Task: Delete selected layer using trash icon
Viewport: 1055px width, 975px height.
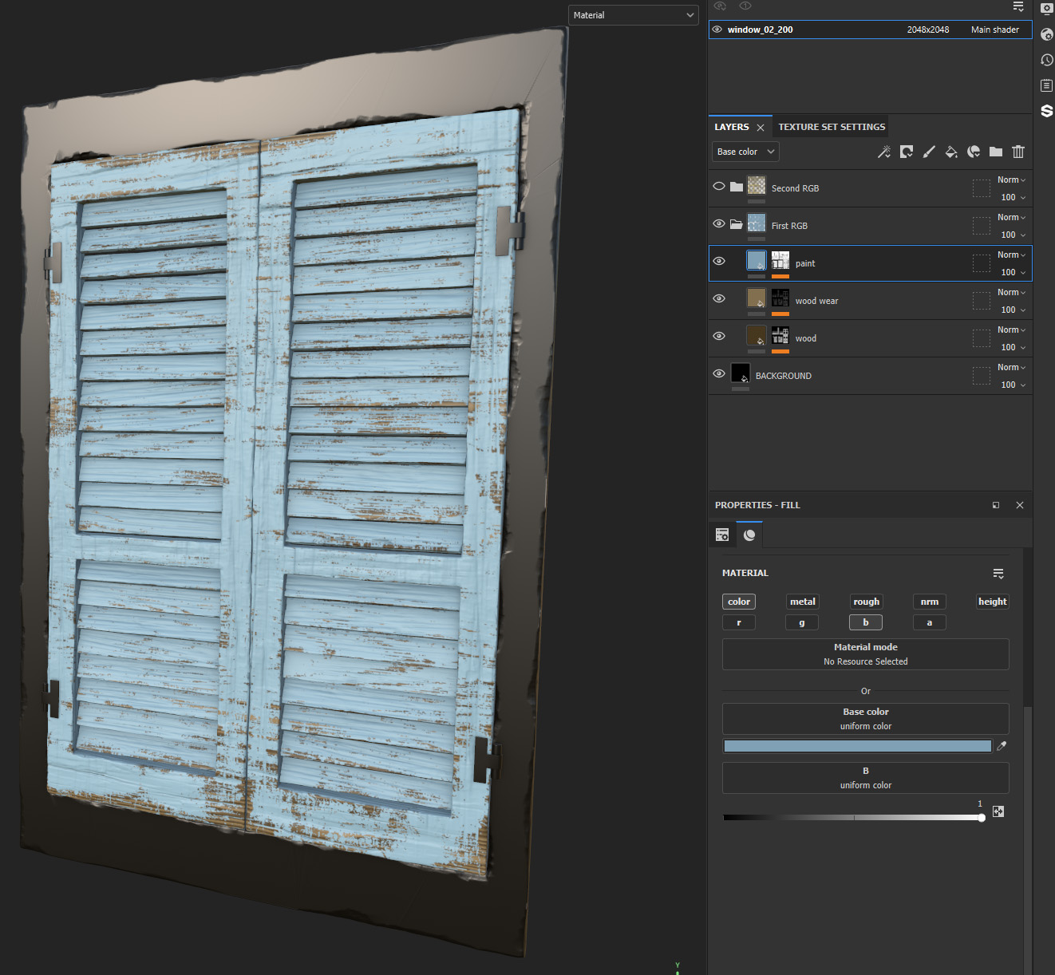Action: [x=1018, y=152]
